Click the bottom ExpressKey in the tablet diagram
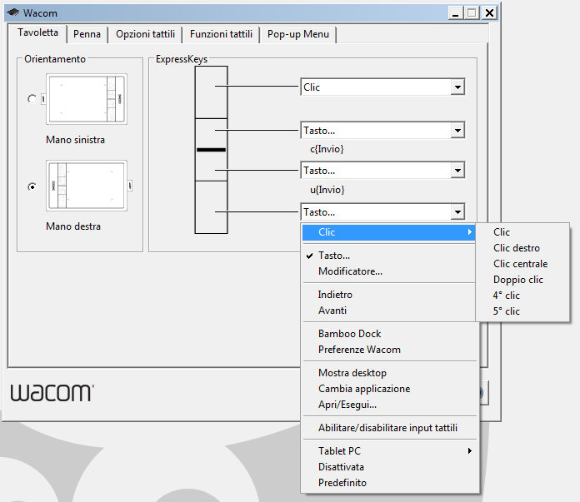 point(211,207)
